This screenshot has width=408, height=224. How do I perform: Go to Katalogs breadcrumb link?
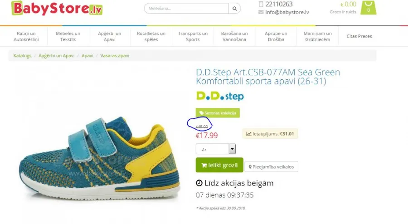(x=22, y=56)
